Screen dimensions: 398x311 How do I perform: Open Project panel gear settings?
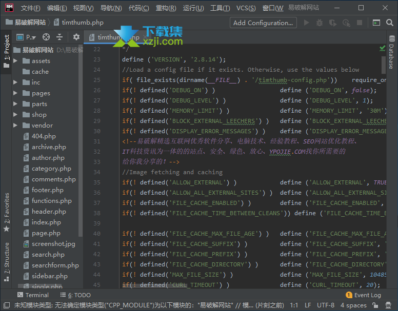click(76, 37)
